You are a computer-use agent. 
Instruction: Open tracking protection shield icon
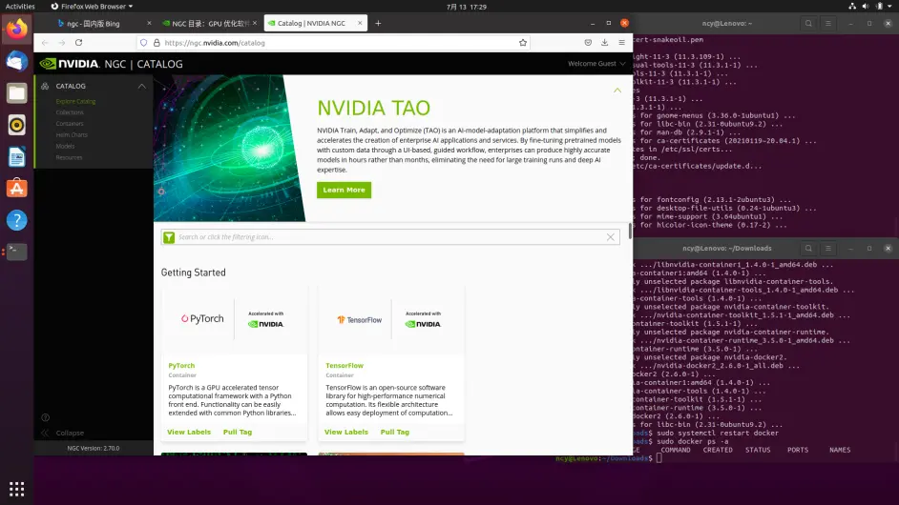coord(144,43)
